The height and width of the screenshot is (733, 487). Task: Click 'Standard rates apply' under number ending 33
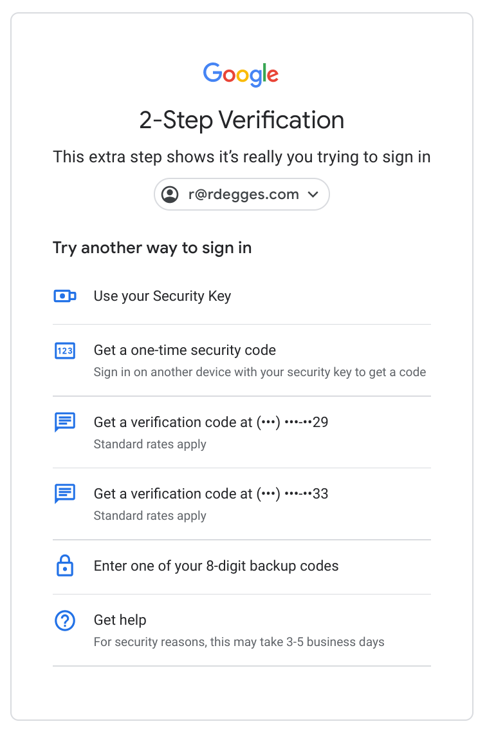[x=150, y=516]
